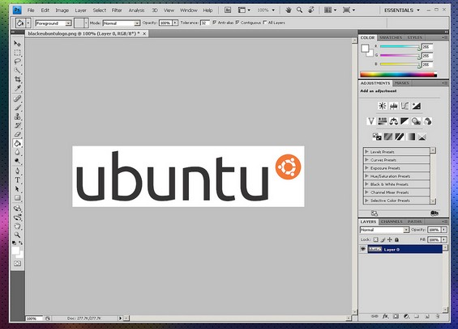Select the Zoom tool in toolbox
The height and width of the screenshot is (329, 458).
[x=17, y=234]
